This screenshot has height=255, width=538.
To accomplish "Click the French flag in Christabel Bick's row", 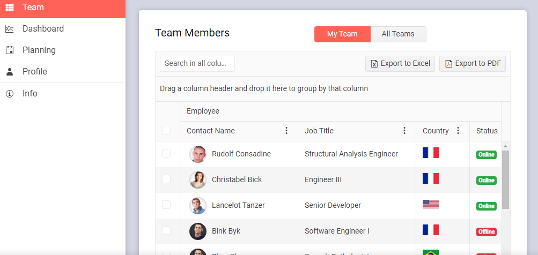I will click(431, 178).
